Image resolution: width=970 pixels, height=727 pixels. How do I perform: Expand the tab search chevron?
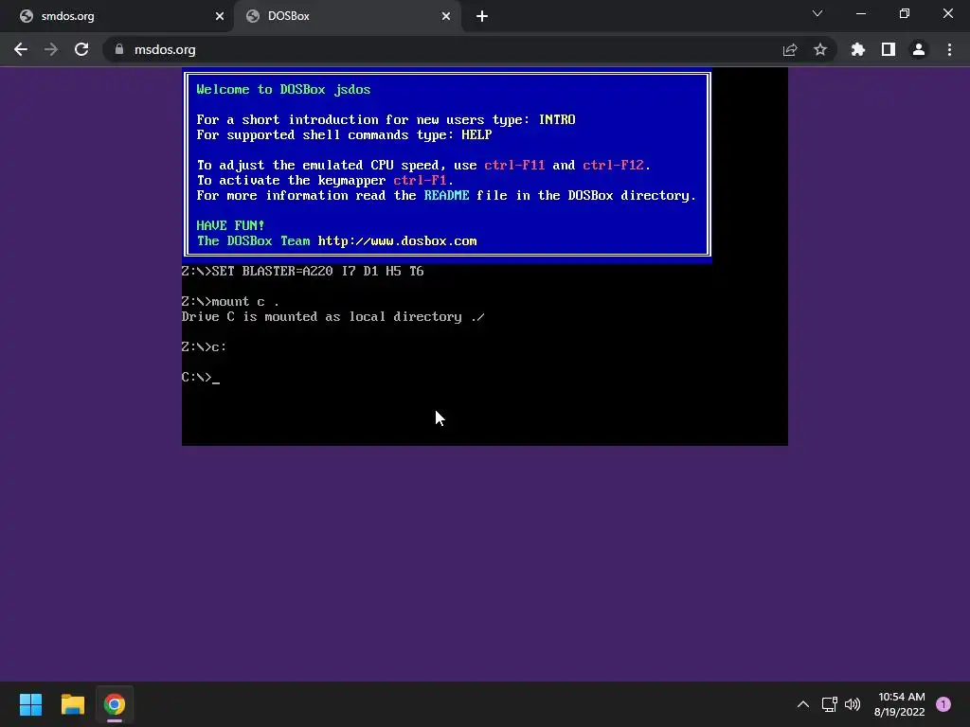817,13
